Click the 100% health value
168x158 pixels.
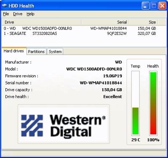[x=153, y=140]
